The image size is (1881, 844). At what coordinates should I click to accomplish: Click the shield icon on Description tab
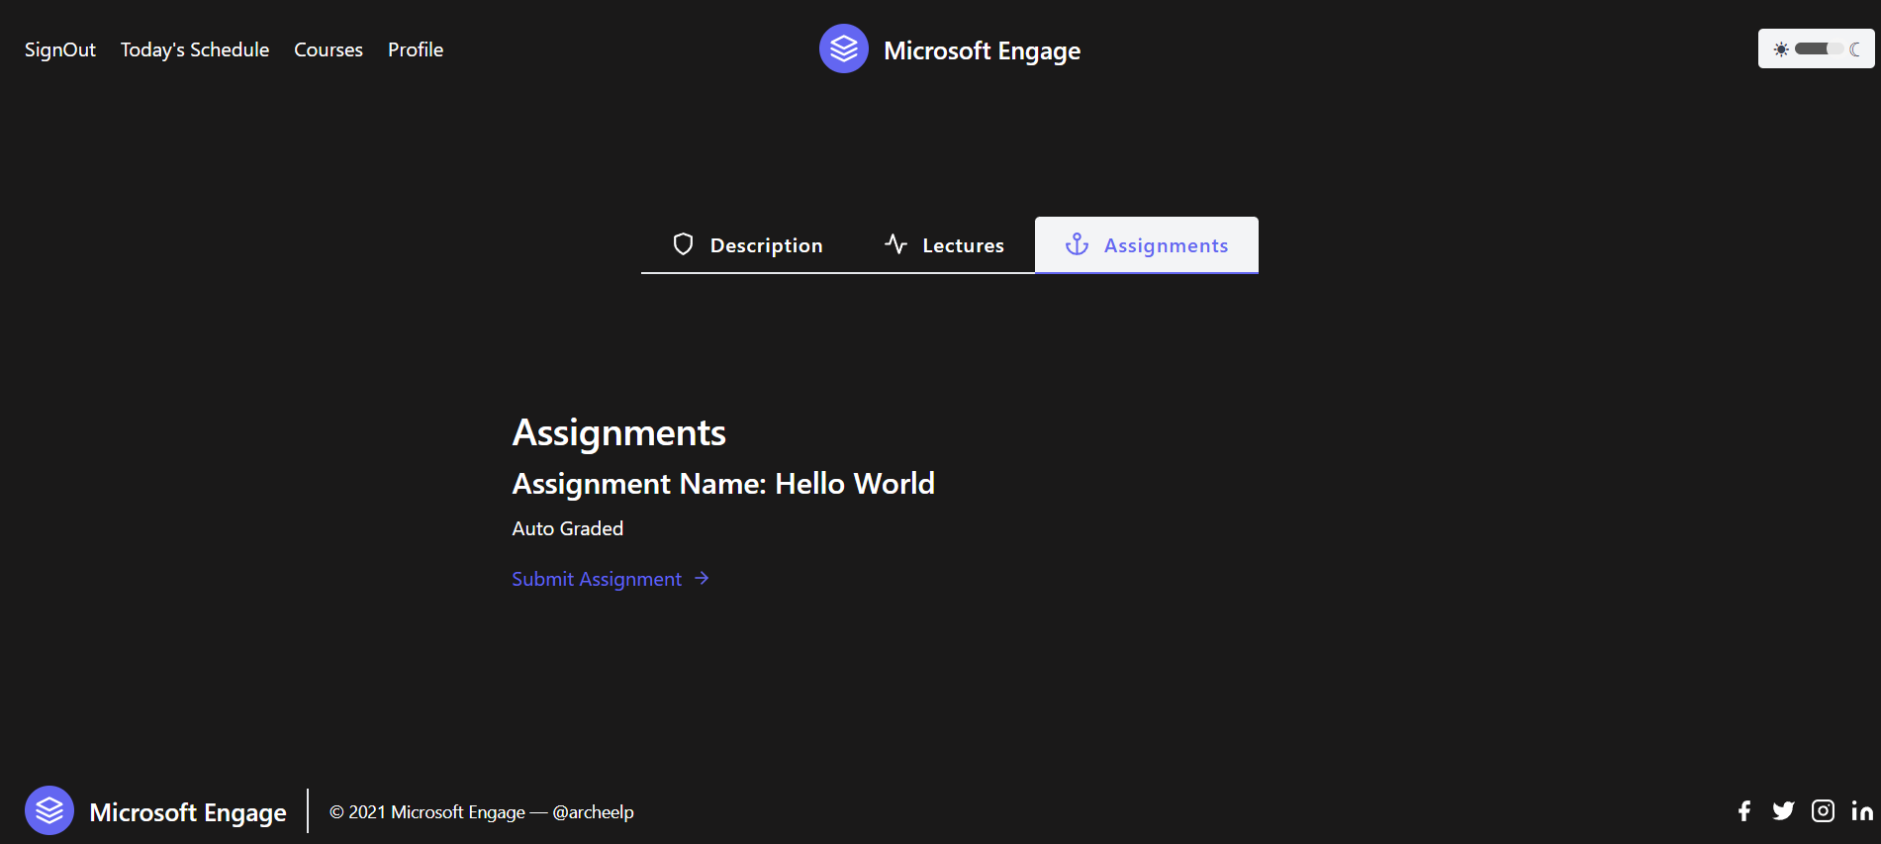683,244
